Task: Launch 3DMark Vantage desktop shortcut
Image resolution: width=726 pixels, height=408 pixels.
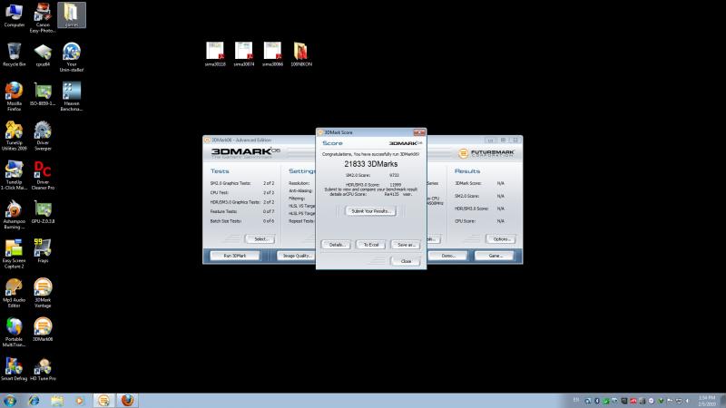Action: click(x=43, y=293)
